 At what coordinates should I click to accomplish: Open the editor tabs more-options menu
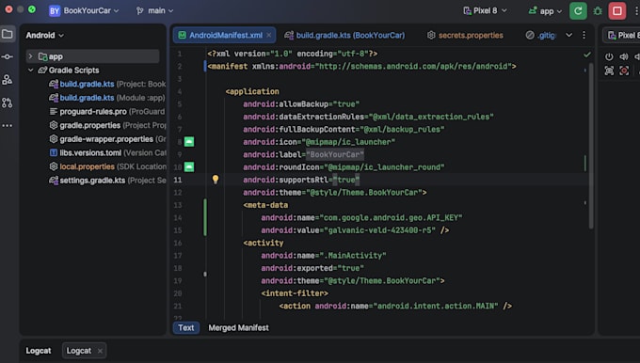tap(584, 35)
